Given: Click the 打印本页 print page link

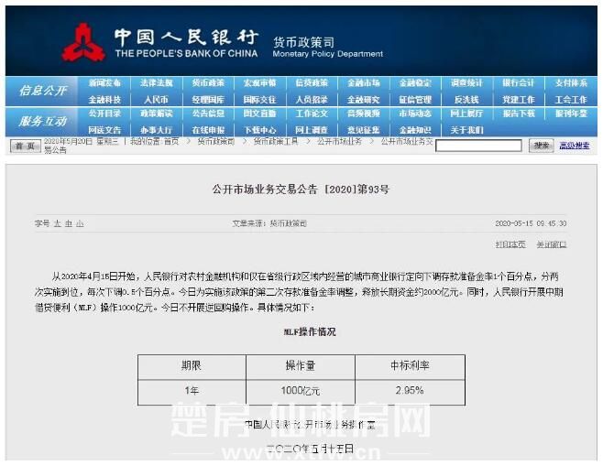Looking at the screenshot, I should point(510,244).
